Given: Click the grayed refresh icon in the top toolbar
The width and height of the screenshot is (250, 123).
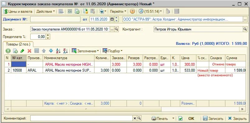Looking at the screenshot, I should click(x=70, y=12).
